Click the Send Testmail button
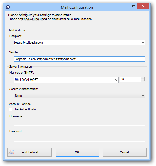 [x=30, y=152]
